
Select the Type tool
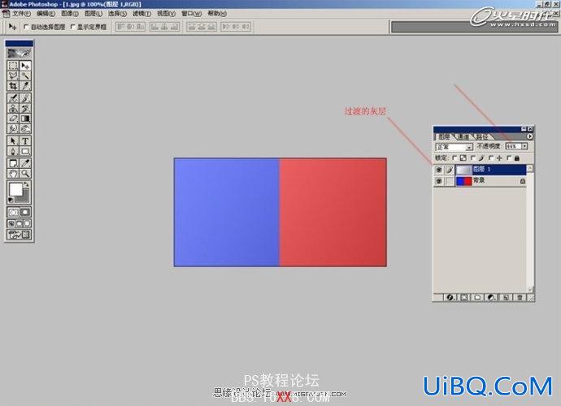pos(25,140)
